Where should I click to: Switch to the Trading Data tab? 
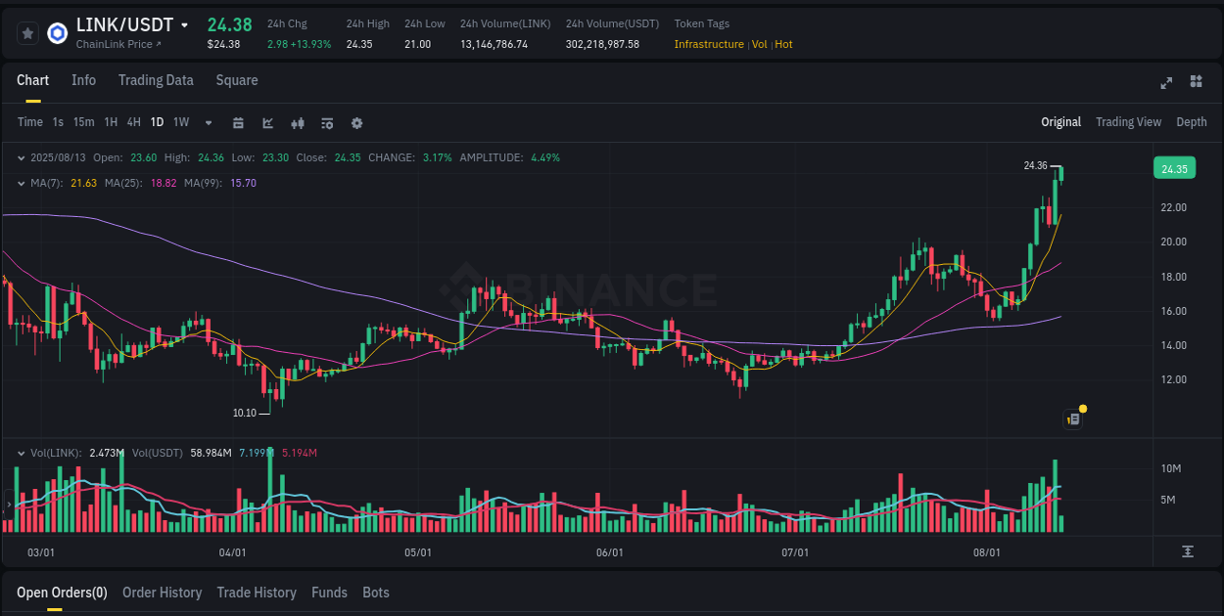coord(156,80)
